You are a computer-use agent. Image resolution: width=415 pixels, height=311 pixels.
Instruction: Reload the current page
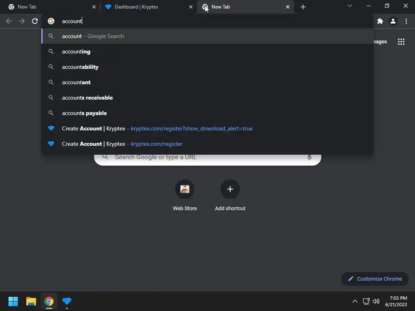click(x=35, y=21)
